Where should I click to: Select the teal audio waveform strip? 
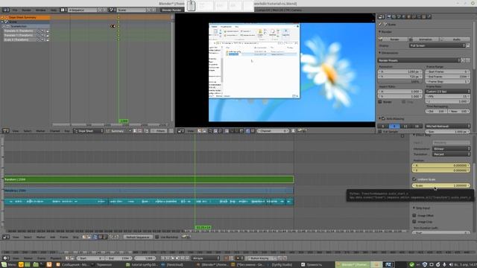(149, 202)
